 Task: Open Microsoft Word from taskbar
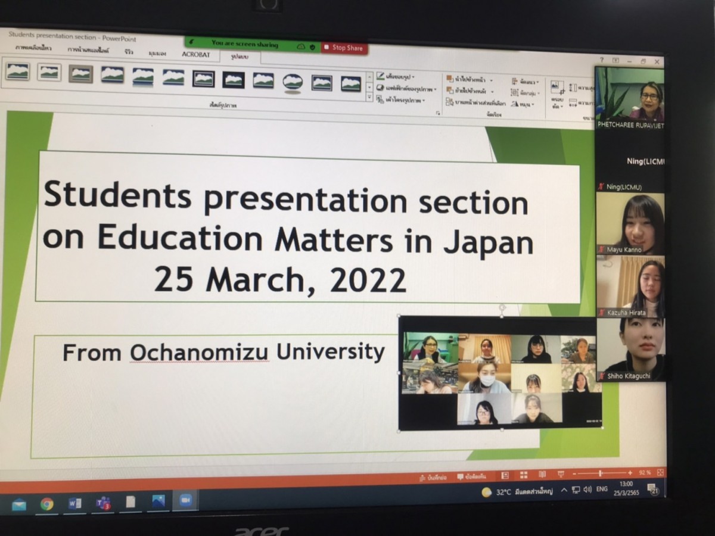(x=75, y=504)
